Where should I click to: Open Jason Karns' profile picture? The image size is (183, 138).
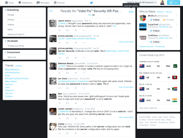53,23
